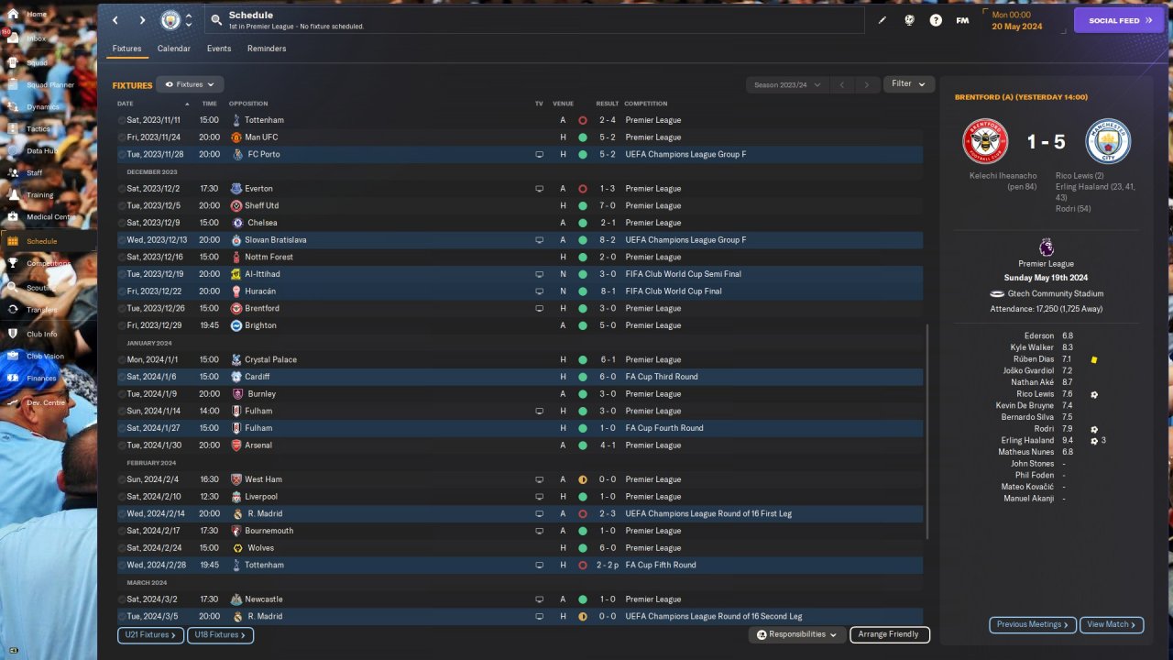Screen dimensions: 1173x660
Task: Select the West Ham 0 - 0 fixture
Action: (520, 479)
